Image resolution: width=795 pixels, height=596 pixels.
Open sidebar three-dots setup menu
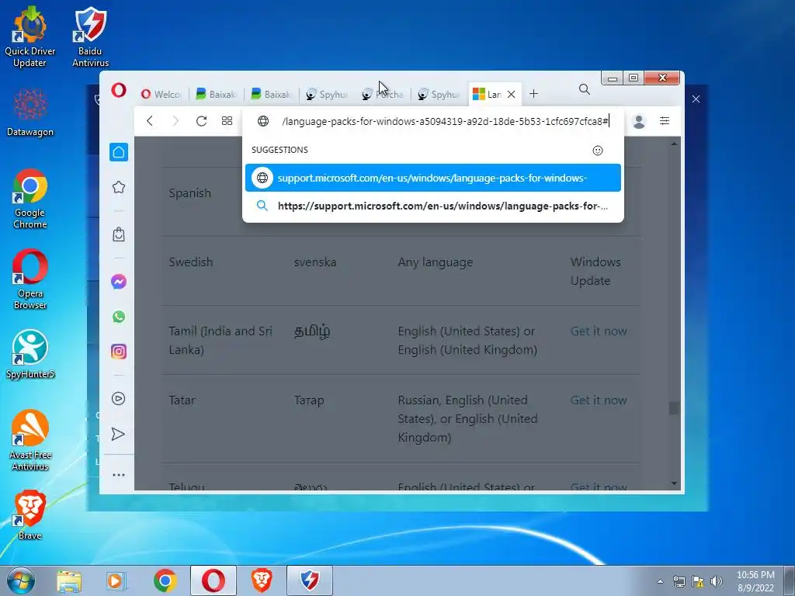coord(119,475)
